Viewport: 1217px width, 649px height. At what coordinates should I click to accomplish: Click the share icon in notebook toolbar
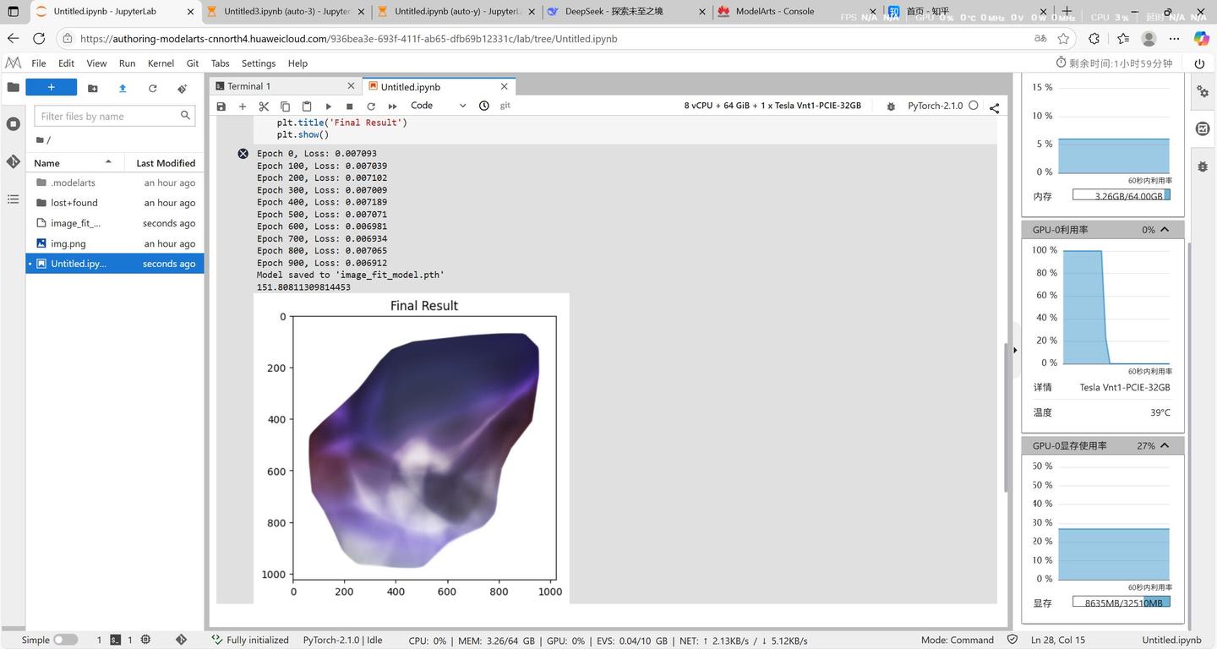(x=994, y=107)
